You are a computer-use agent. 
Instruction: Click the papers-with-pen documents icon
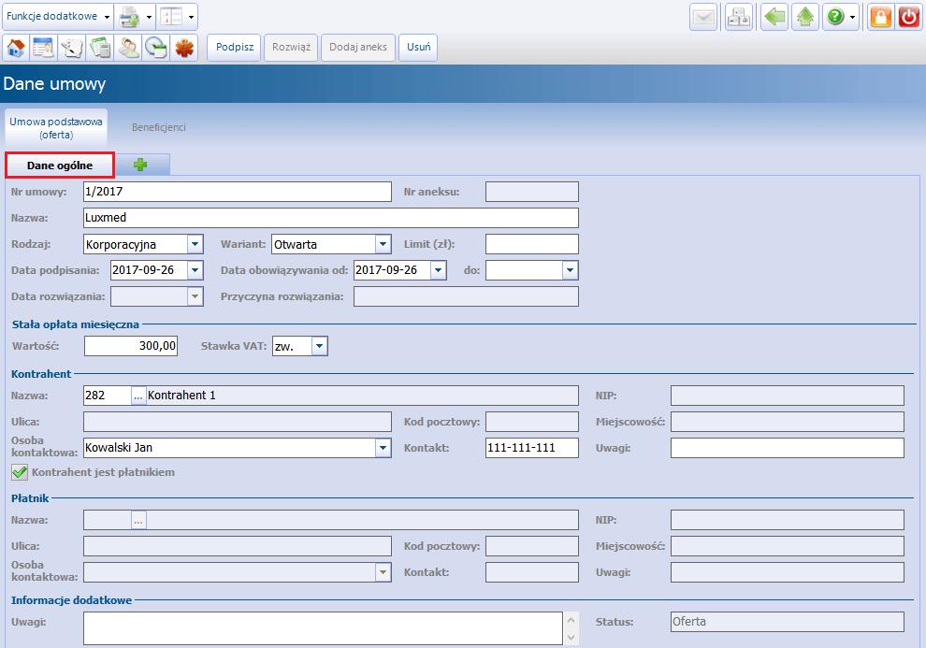71,47
